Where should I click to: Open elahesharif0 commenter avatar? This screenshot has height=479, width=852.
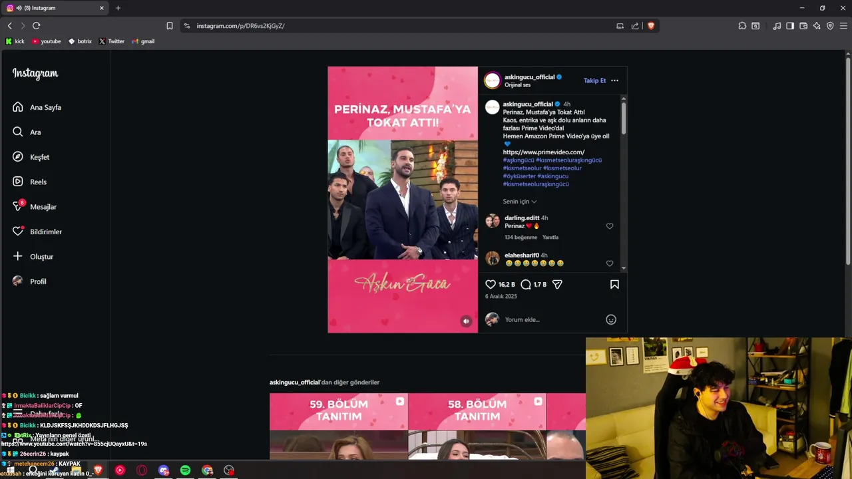492,258
